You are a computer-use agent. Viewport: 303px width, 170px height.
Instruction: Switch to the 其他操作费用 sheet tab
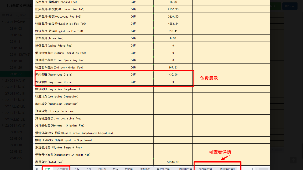click(x=164, y=169)
